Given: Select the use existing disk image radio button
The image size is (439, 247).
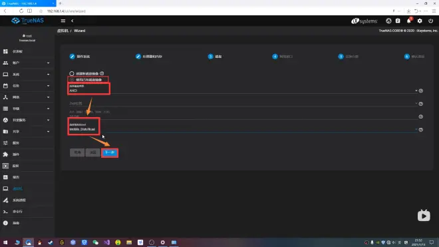Looking at the screenshot, I should coord(72,80).
